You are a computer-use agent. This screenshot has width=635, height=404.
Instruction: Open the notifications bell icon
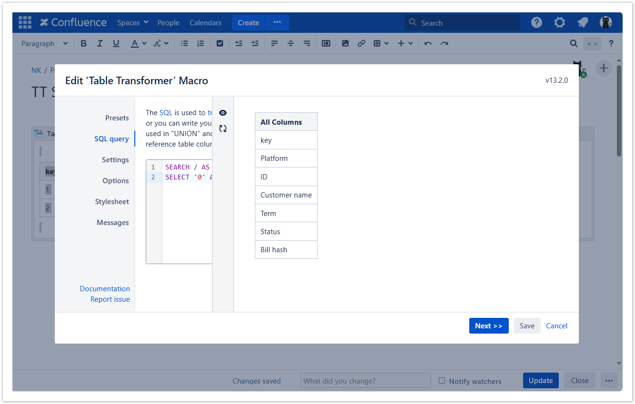coord(582,22)
